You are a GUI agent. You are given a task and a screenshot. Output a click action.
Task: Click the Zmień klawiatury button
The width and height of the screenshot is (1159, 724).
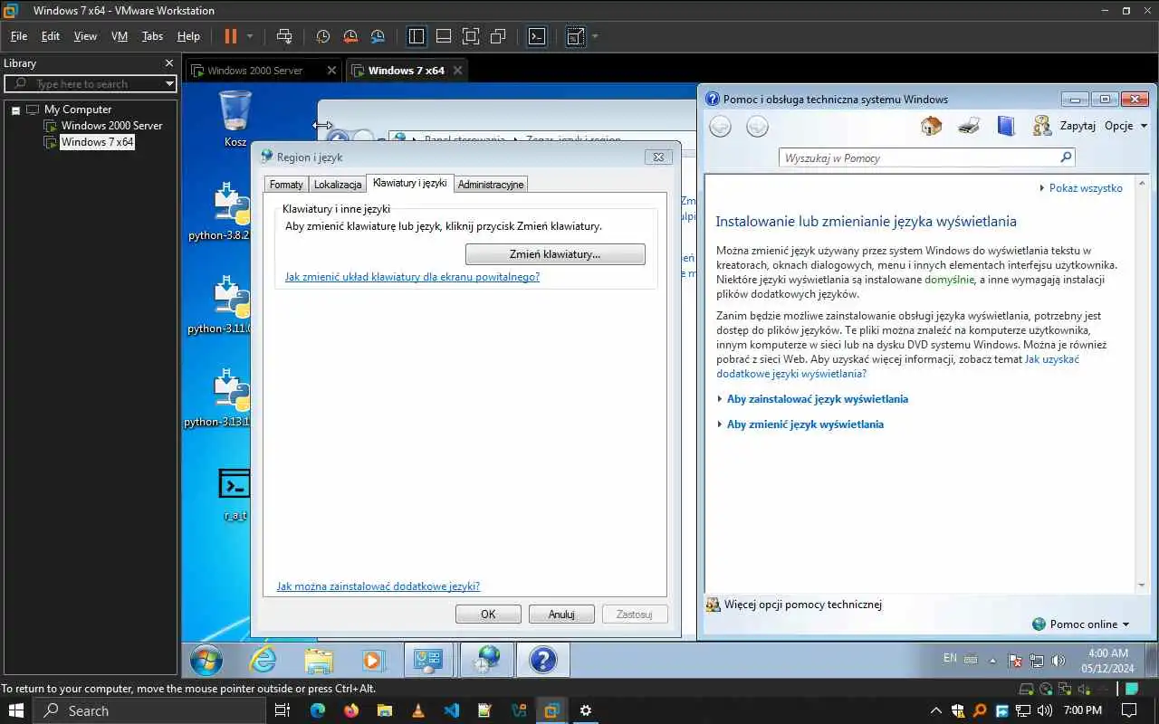click(x=555, y=254)
